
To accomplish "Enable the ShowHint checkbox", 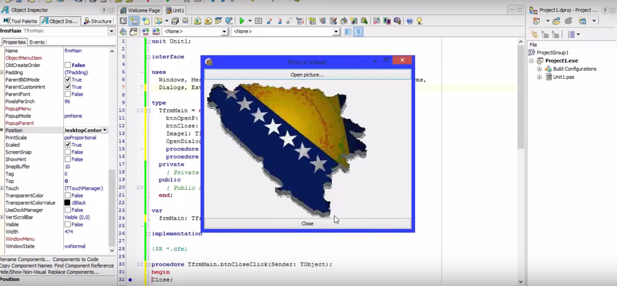I will [67, 159].
